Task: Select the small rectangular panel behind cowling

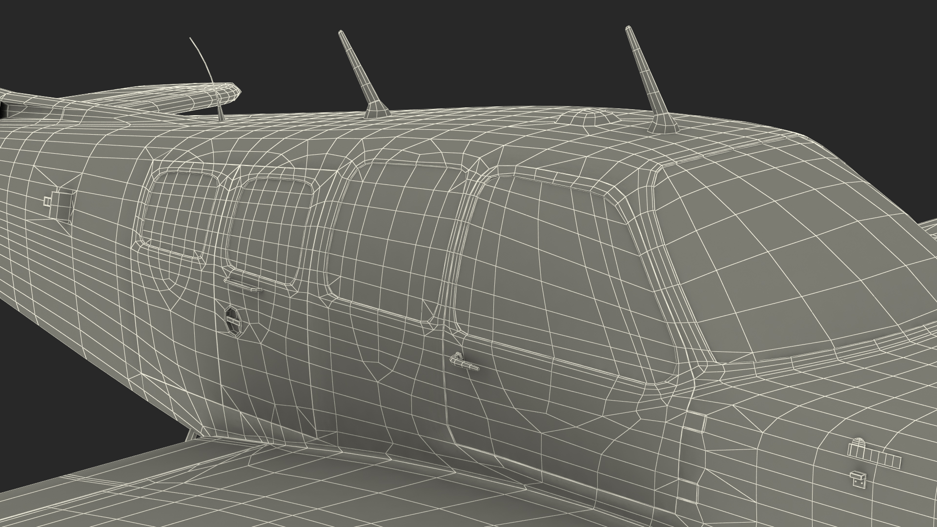Action: (694, 423)
